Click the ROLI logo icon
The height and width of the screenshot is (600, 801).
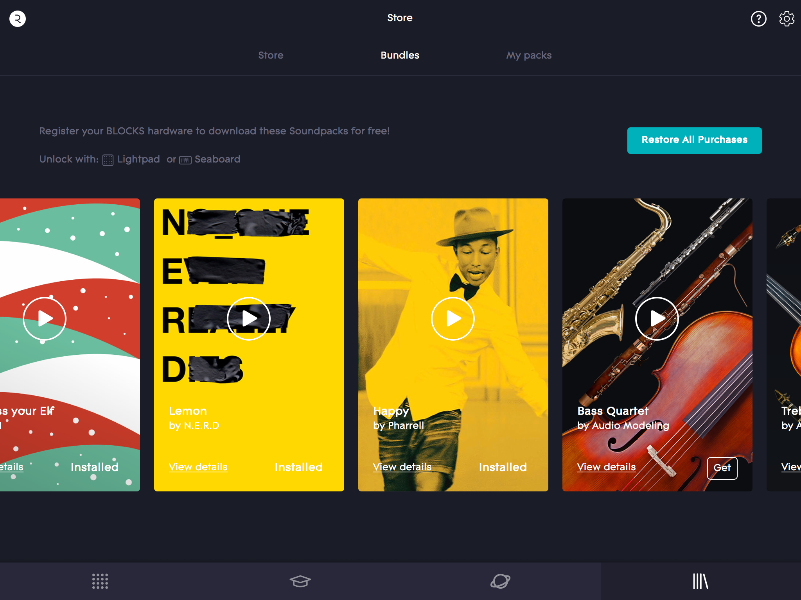[18, 19]
